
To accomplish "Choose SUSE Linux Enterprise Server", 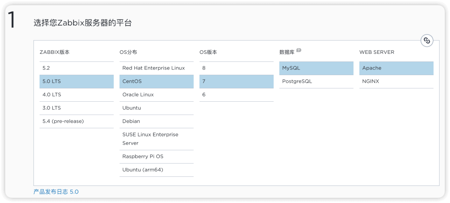I will 156,139.
